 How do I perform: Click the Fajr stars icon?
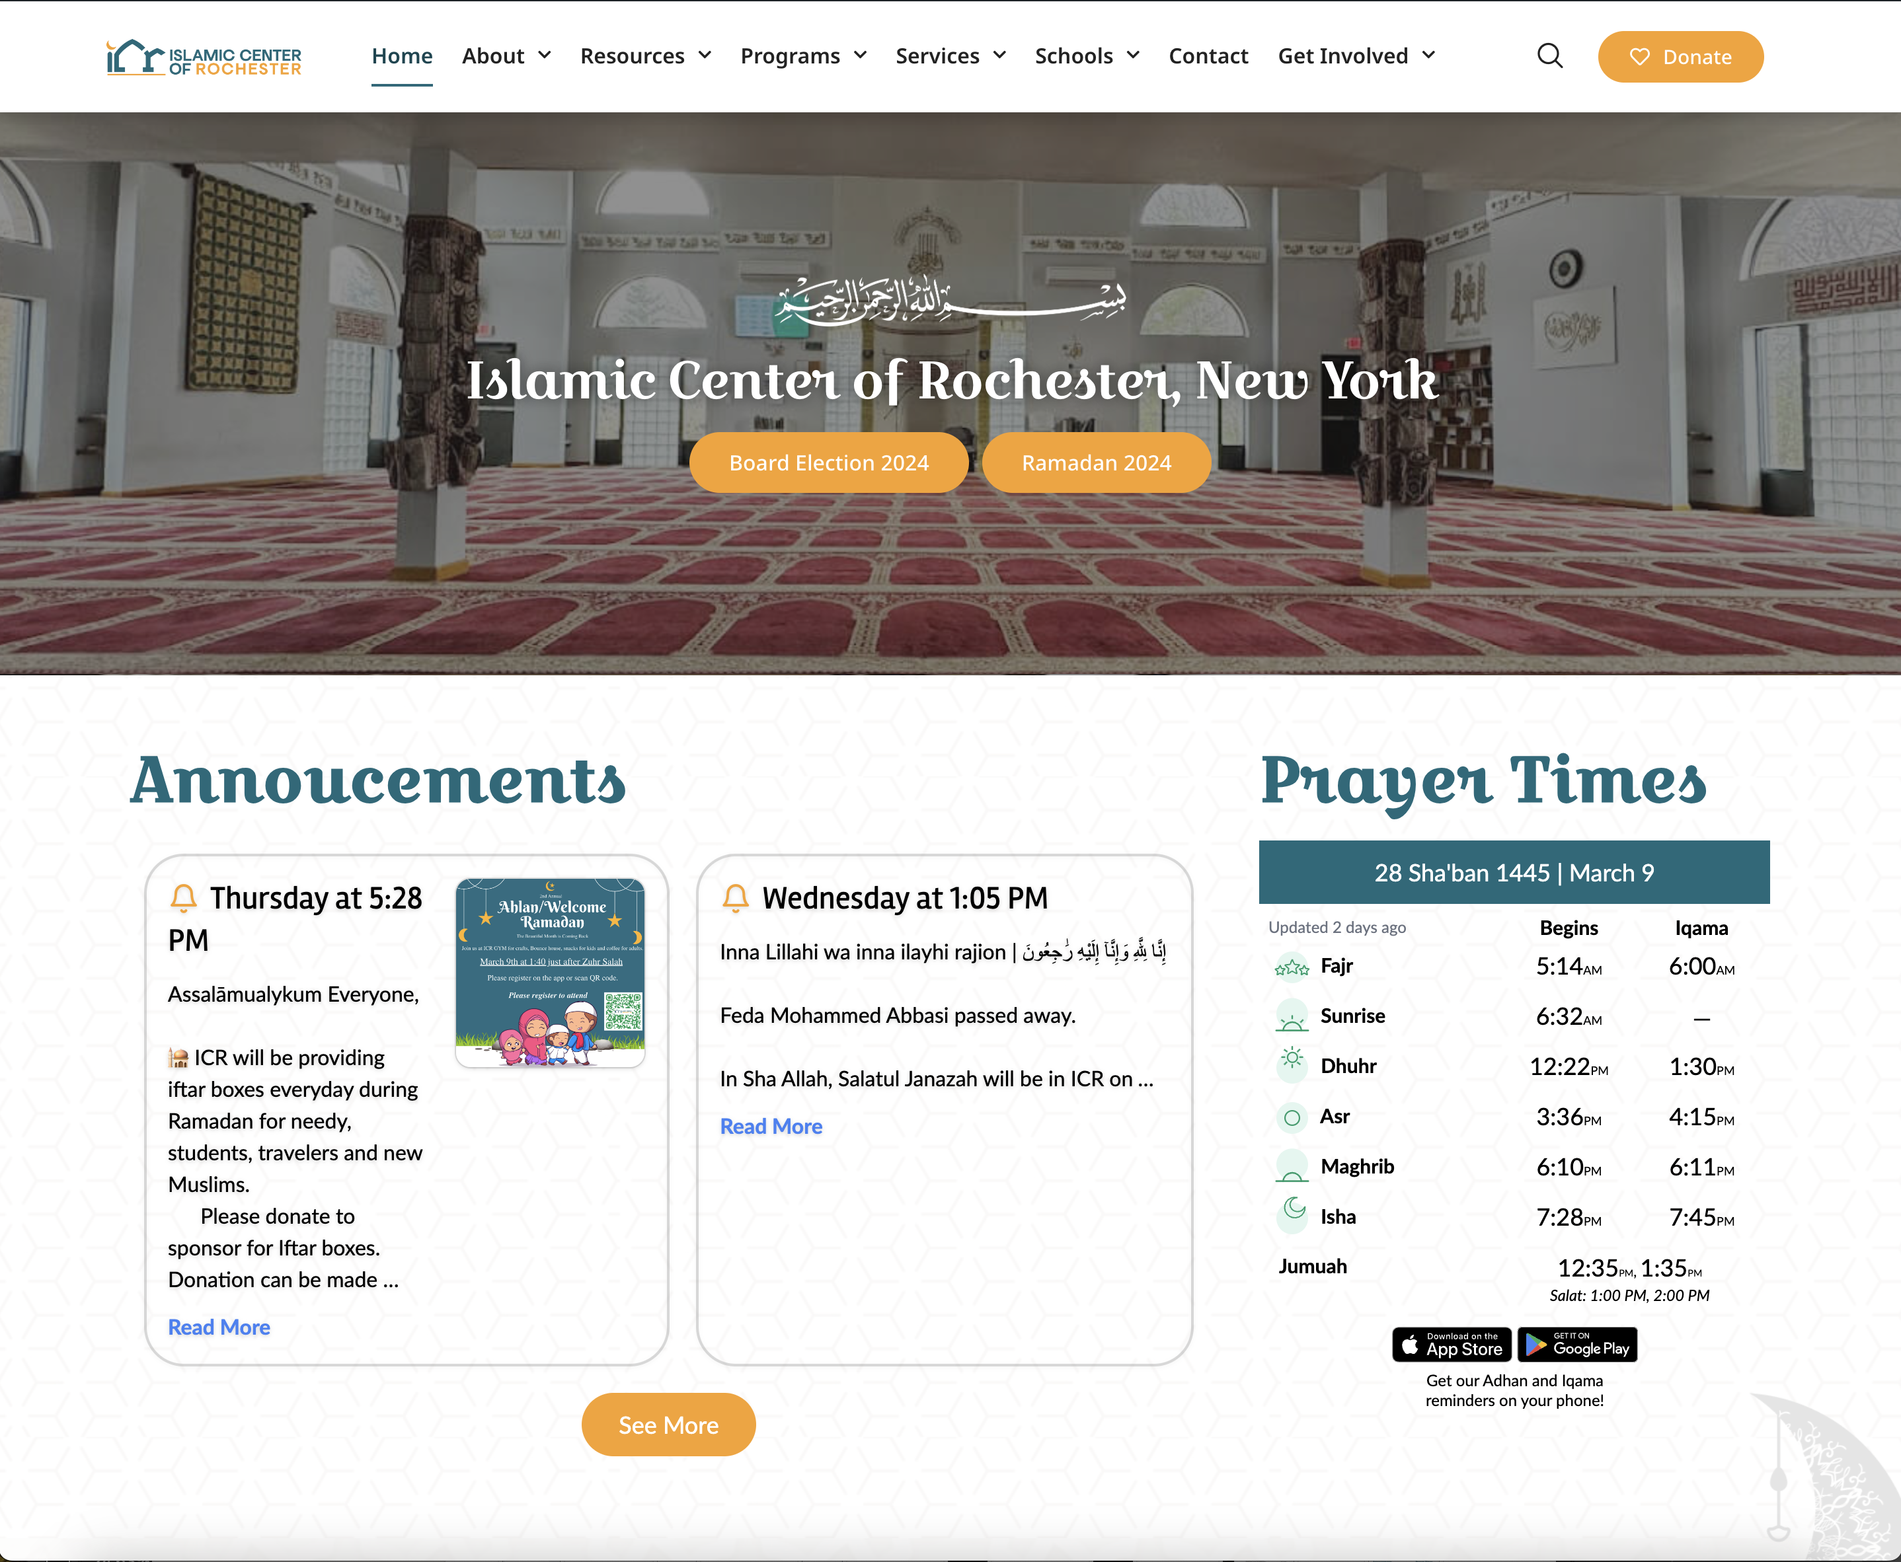coord(1292,967)
